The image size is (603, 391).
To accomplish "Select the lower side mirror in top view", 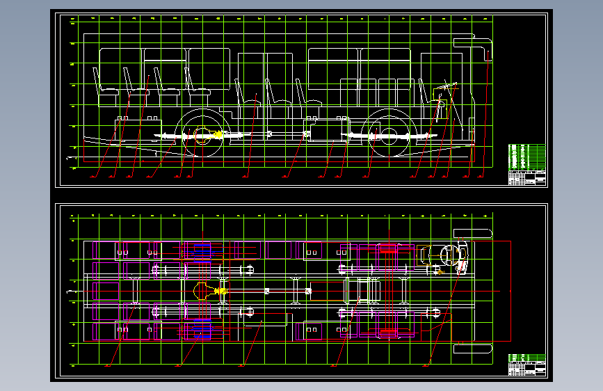I will tap(473, 349).
